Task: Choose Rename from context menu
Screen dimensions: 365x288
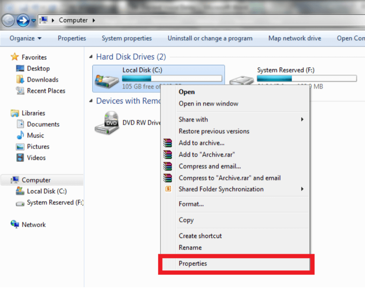Action: 235,247
